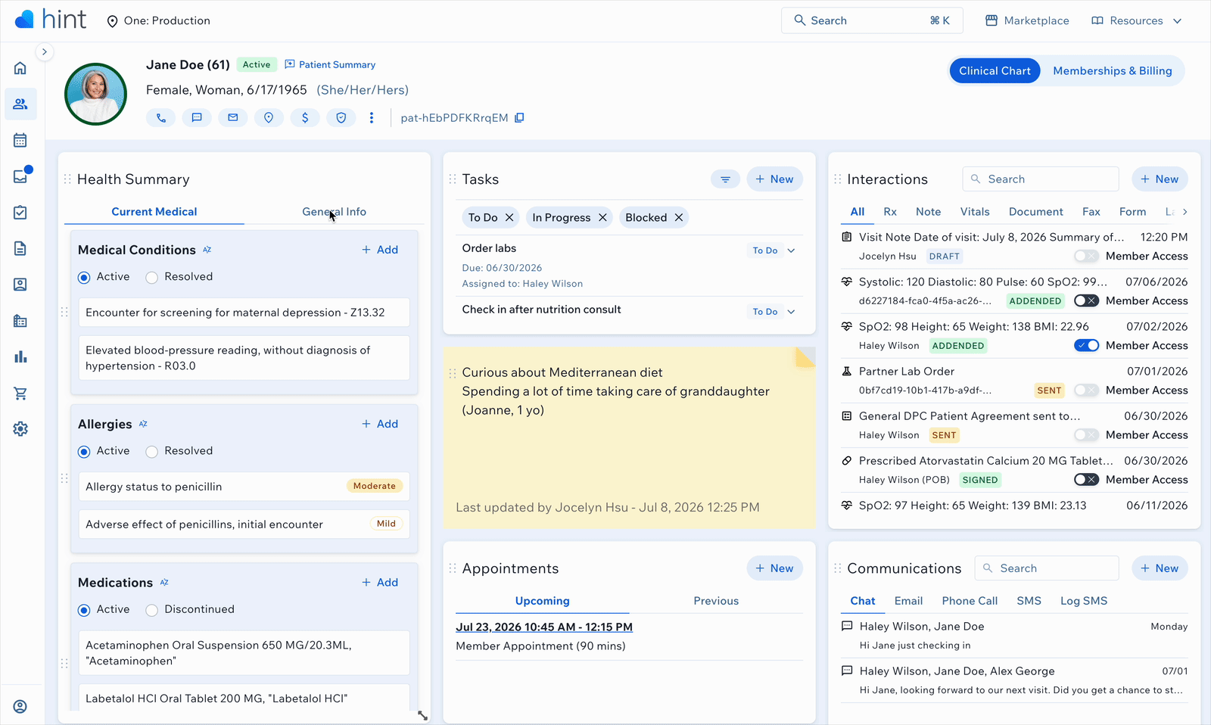
Task: Open the building/companies sidebar icon
Action: tap(20, 321)
